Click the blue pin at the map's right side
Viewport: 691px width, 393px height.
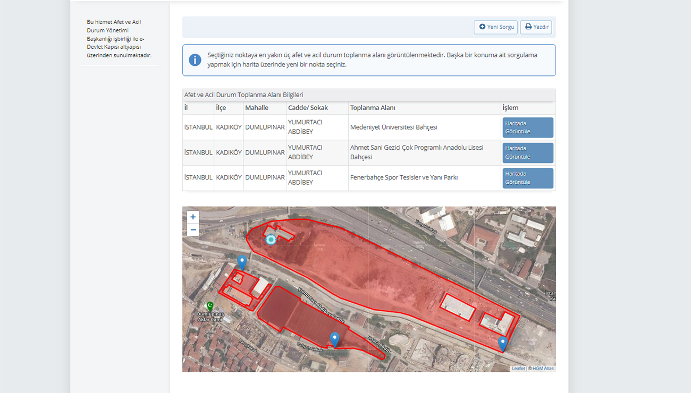(x=503, y=344)
